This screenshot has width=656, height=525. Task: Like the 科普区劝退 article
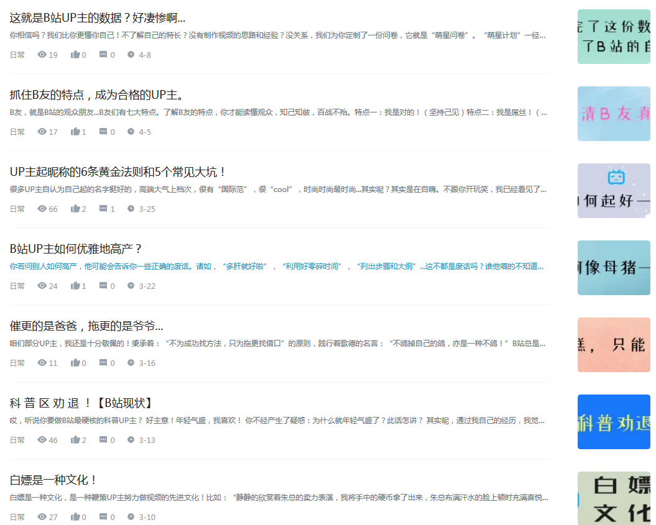pyautogui.click(x=75, y=439)
